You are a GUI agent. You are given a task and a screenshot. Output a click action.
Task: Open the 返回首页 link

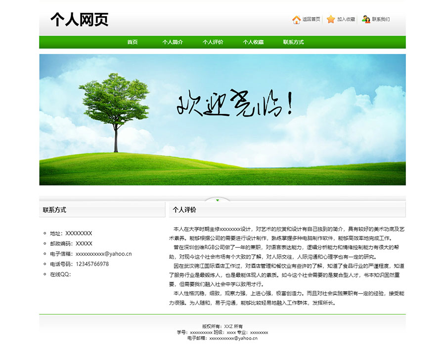pyautogui.click(x=311, y=19)
